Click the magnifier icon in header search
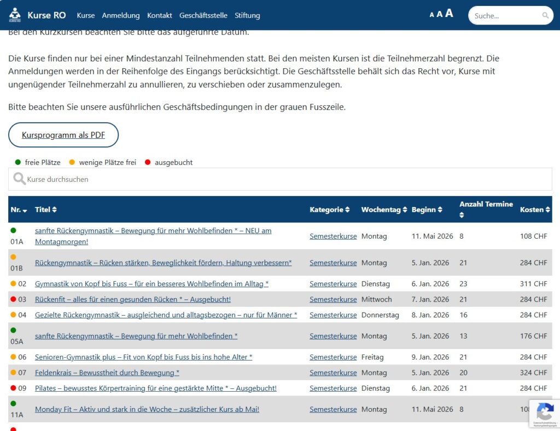560x431 pixels. (x=545, y=16)
